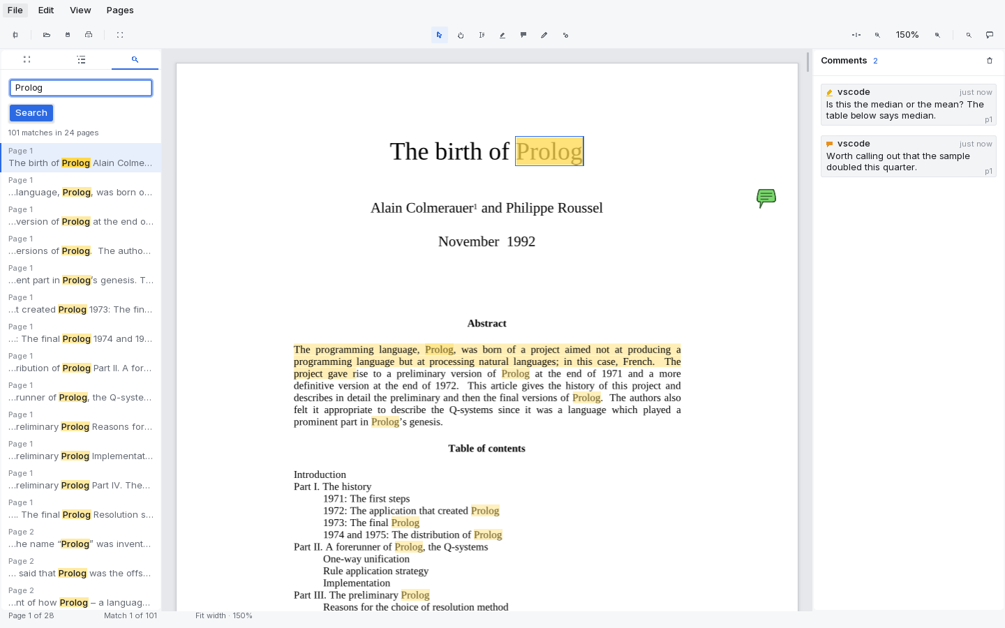Click the green comment marker on the page

pos(766,198)
